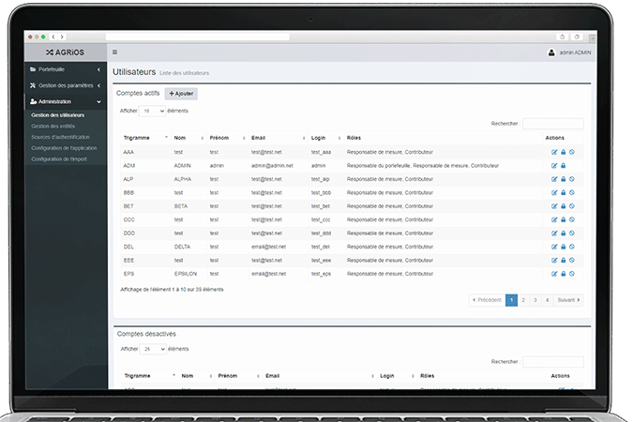This screenshot has width=633, height=422.
Task: Click lock icon for user DEL
Action: click(x=564, y=247)
